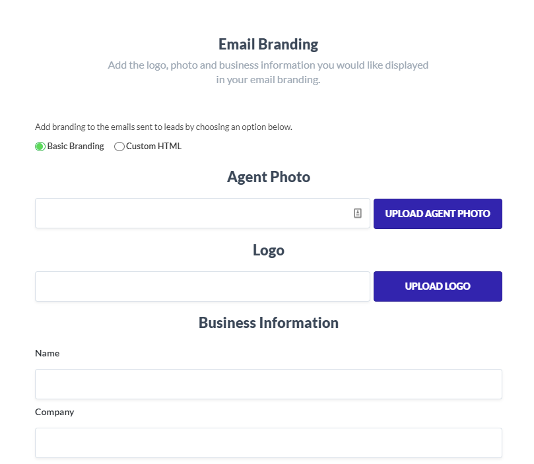Viewport: 534px width, 464px height.
Task: Click the Email Branding page heading
Action: 268,44
